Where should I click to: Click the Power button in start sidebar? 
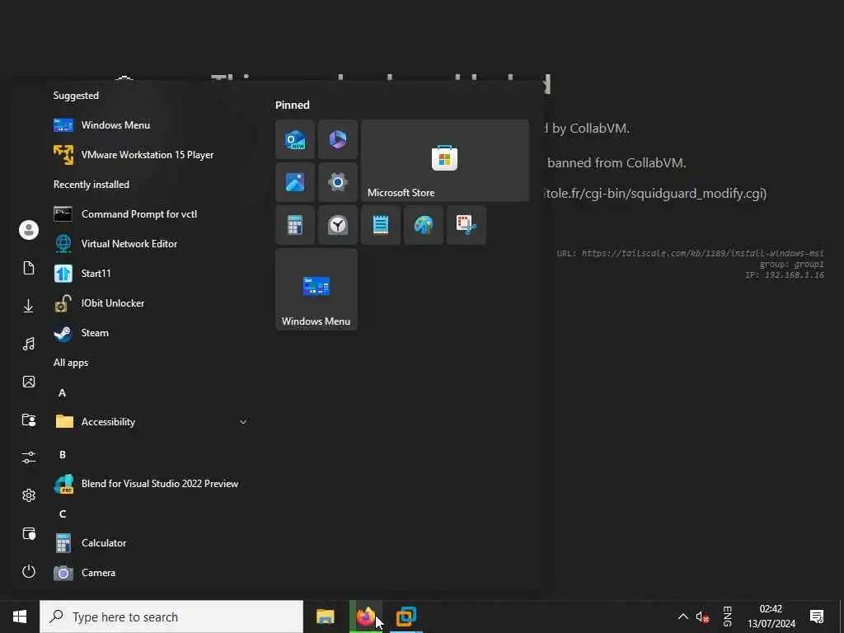click(x=29, y=571)
